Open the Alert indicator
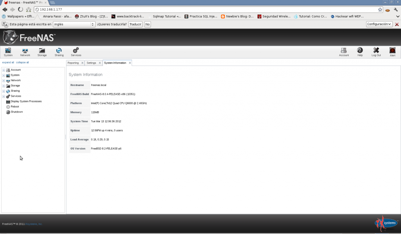The image size is (401, 234). click(x=392, y=52)
